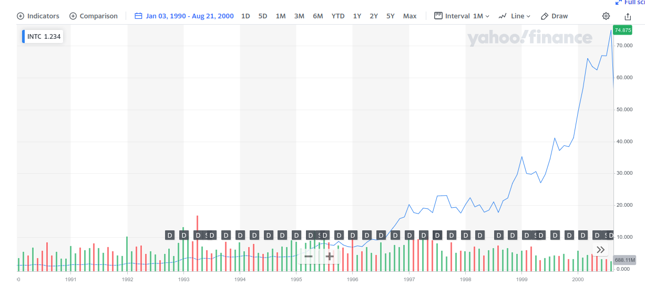Click the D marker at the 1996 gridline
The image size is (645, 287).
(x=353, y=235)
